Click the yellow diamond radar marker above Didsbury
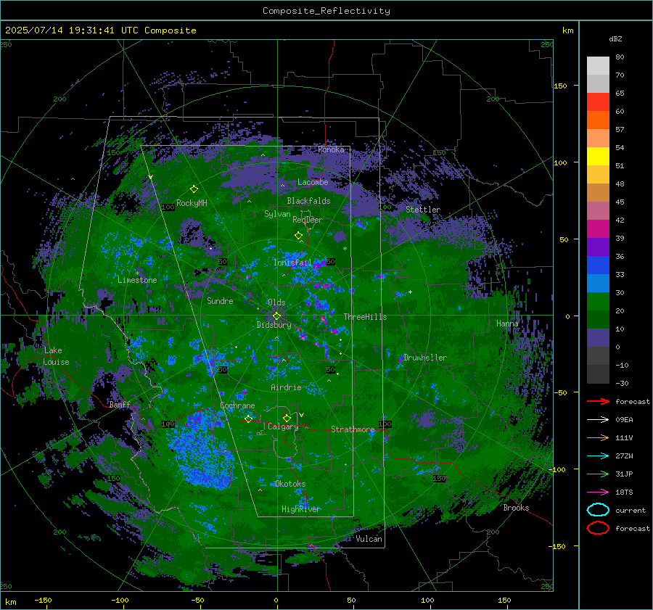 [276, 316]
